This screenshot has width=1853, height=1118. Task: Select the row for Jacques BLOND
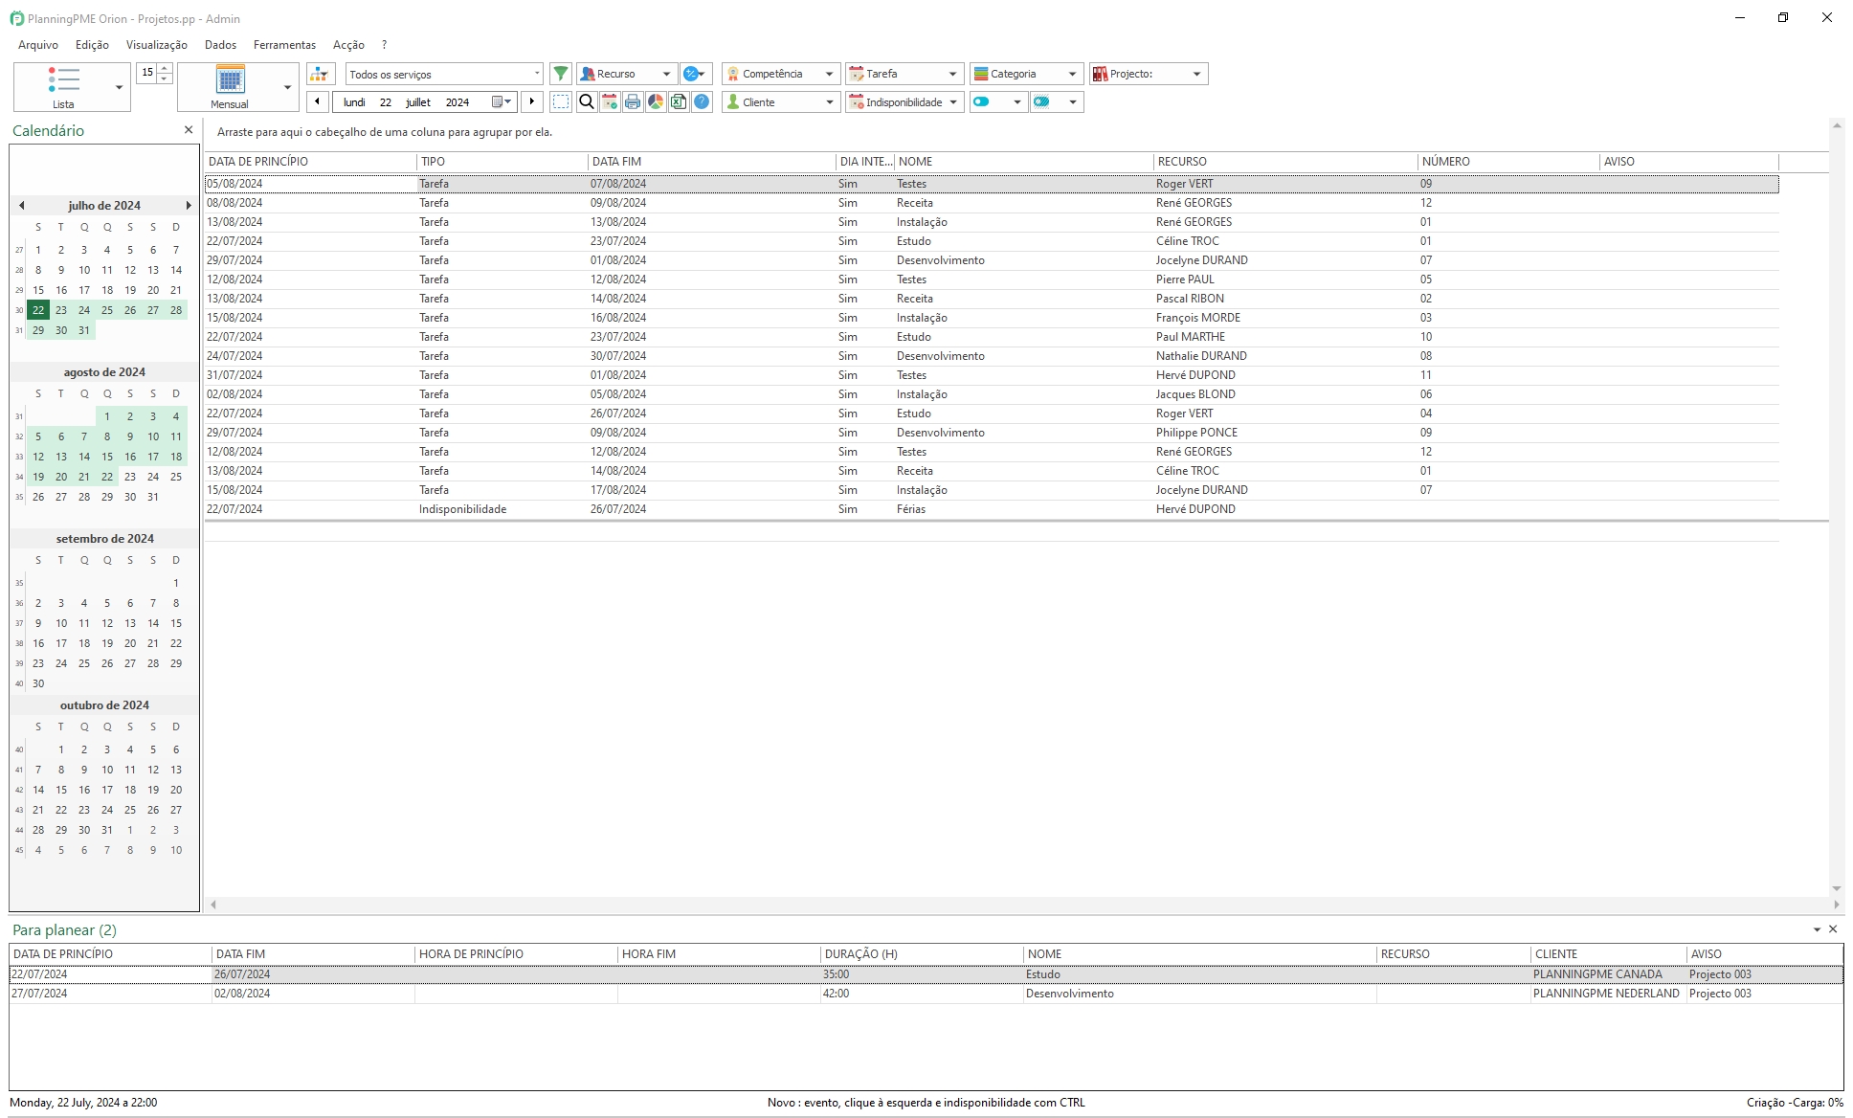pos(992,394)
